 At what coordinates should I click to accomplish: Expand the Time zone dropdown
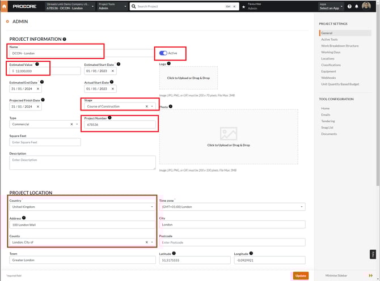pos(302,207)
